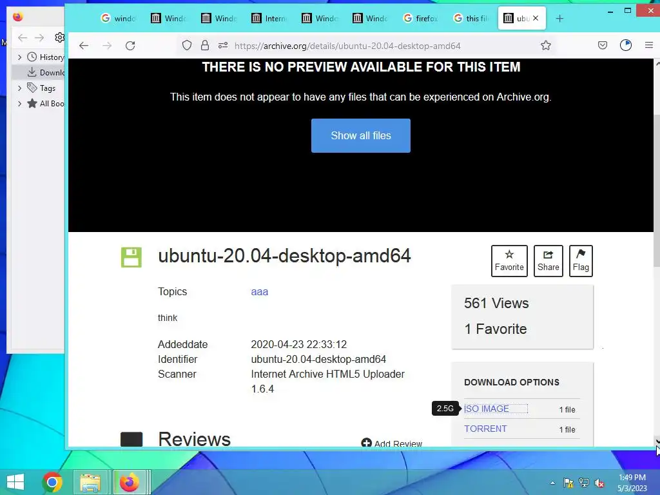Download the ISO IMAGE option
Image resolution: width=660 pixels, height=495 pixels.
487,409
